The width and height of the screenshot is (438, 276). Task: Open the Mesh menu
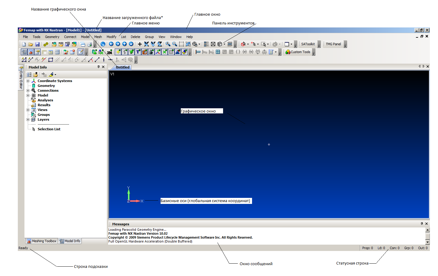pyautogui.click(x=98, y=37)
